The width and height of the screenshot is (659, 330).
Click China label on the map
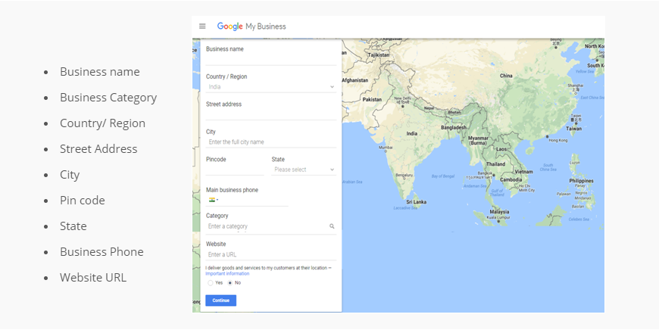(x=506, y=76)
